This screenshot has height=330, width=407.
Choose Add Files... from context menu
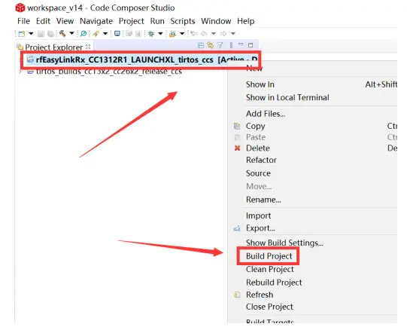[x=266, y=114]
